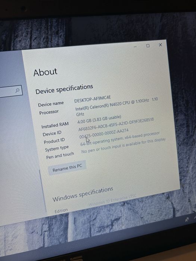Click the 4.00 GB (3.83 GB usable) value
Screen dimensions: 196x261
(99, 119)
